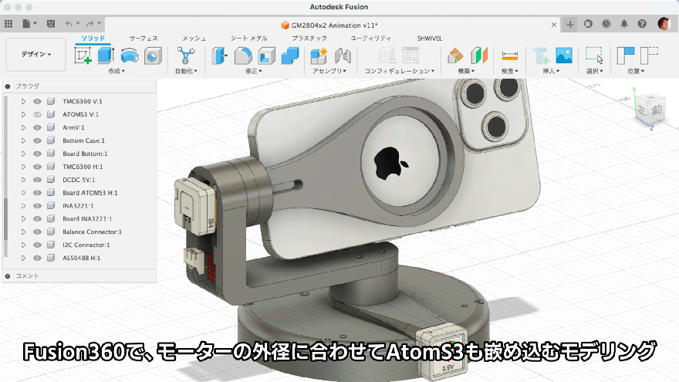679x382 pixels.
Task: Click the Job Status clock icon
Action: 606,24
